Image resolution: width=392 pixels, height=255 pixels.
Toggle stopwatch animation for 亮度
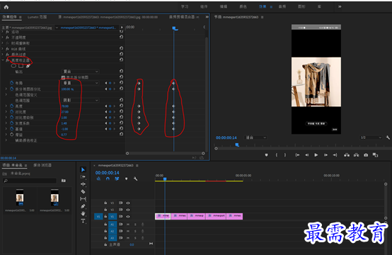(x=12, y=106)
